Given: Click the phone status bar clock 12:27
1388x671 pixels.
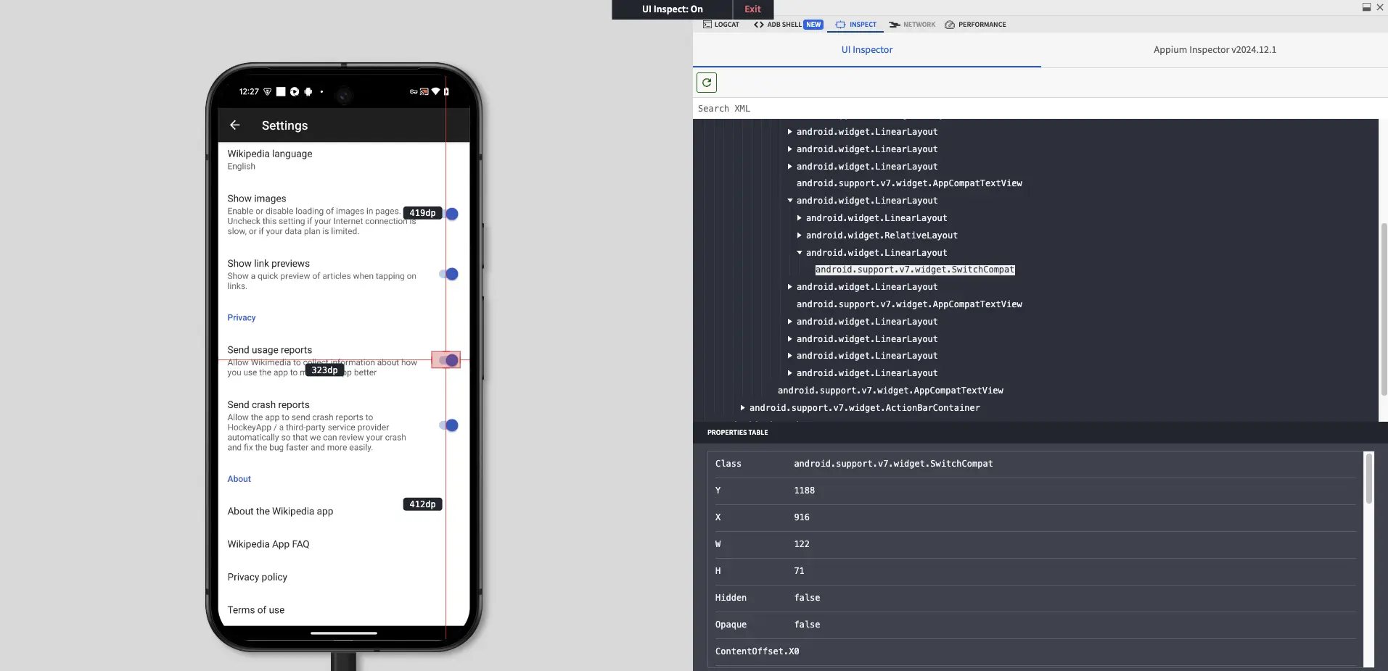Looking at the screenshot, I should pos(249,92).
